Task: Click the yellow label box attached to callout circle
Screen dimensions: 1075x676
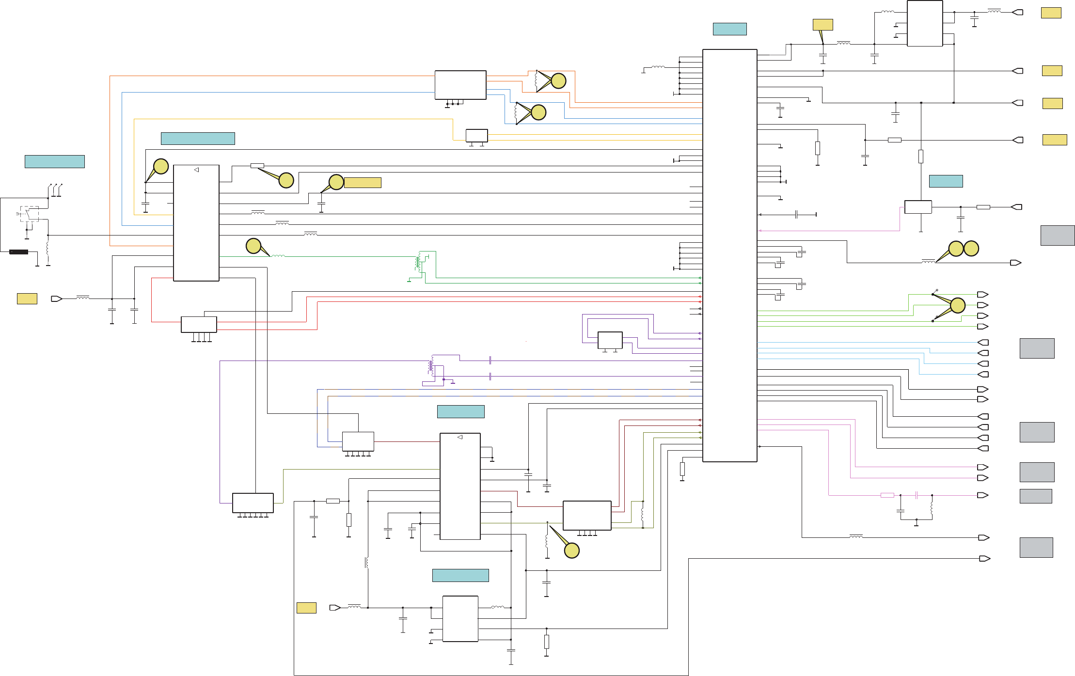Action: point(363,183)
